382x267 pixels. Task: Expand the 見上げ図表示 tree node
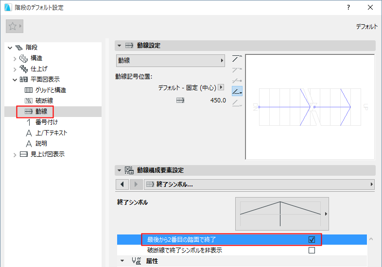tap(15, 154)
